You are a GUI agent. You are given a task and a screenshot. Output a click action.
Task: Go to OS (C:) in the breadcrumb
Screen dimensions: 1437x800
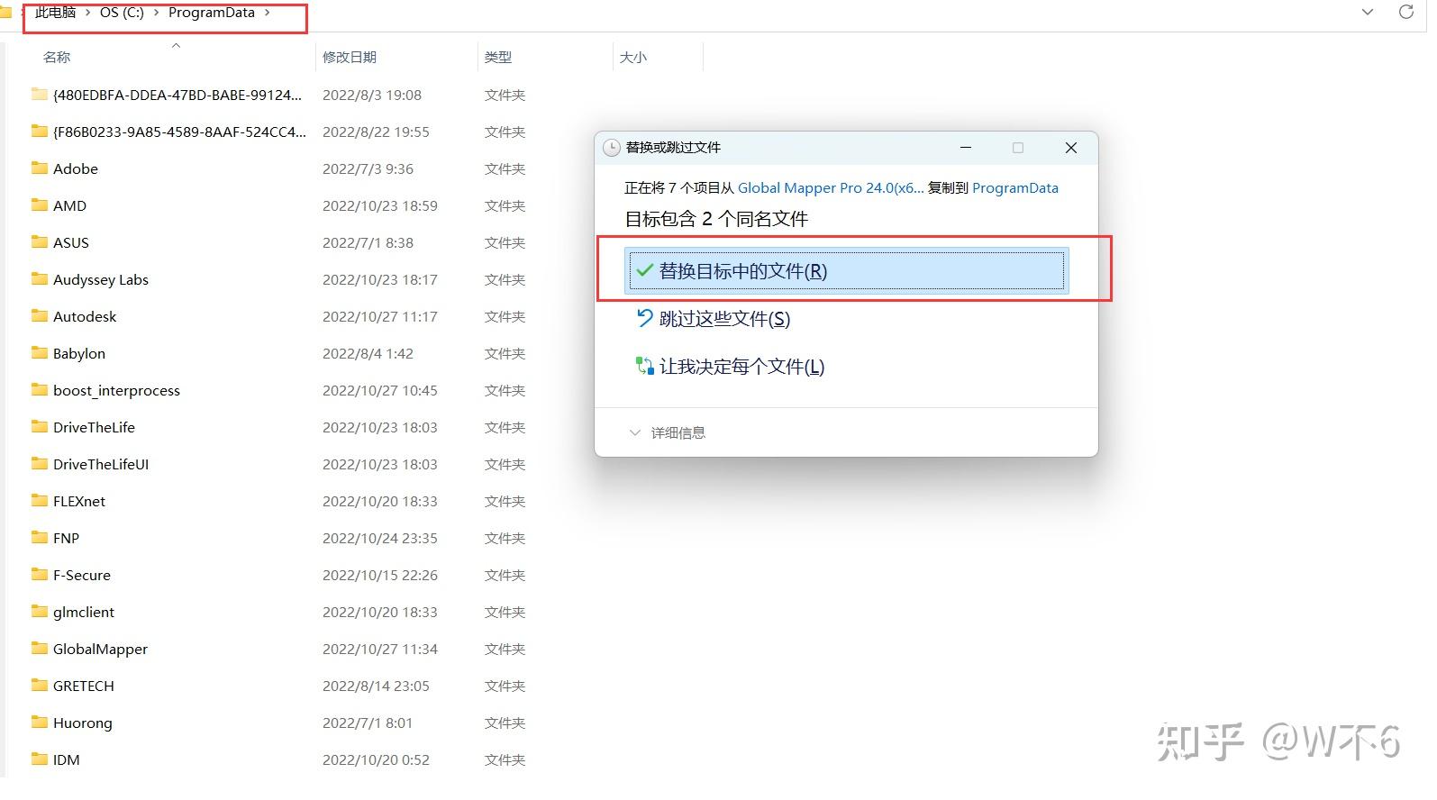click(x=122, y=13)
